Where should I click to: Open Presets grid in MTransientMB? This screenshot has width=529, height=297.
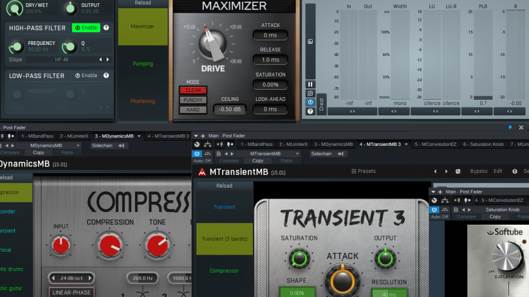coord(363,171)
